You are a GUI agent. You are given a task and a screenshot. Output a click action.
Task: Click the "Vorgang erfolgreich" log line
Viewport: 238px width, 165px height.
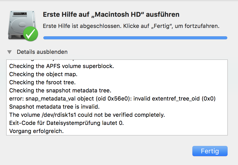click(x=36, y=131)
